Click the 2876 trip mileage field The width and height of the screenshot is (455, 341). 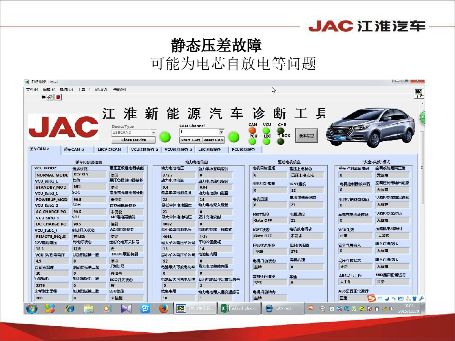tap(52, 285)
